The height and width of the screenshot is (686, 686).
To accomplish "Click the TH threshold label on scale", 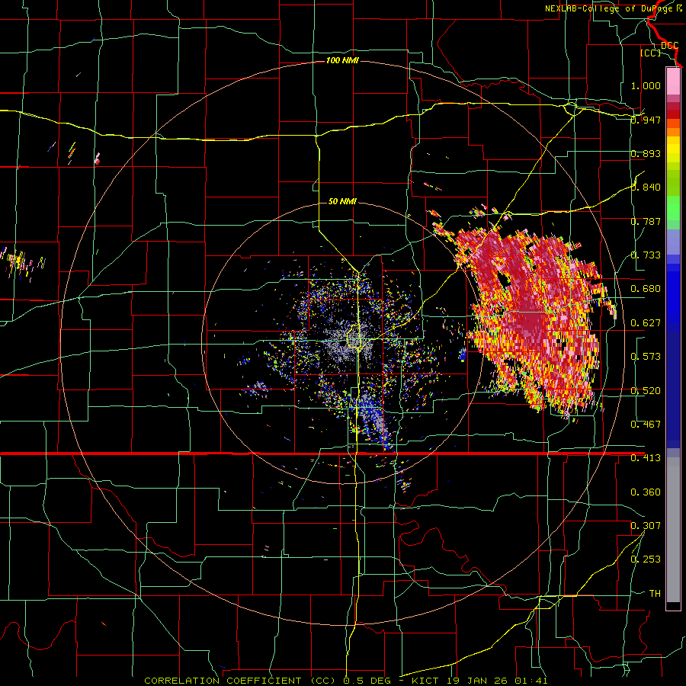I will tap(655, 594).
